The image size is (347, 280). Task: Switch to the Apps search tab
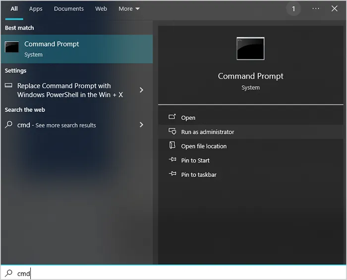(x=36, y=9)
